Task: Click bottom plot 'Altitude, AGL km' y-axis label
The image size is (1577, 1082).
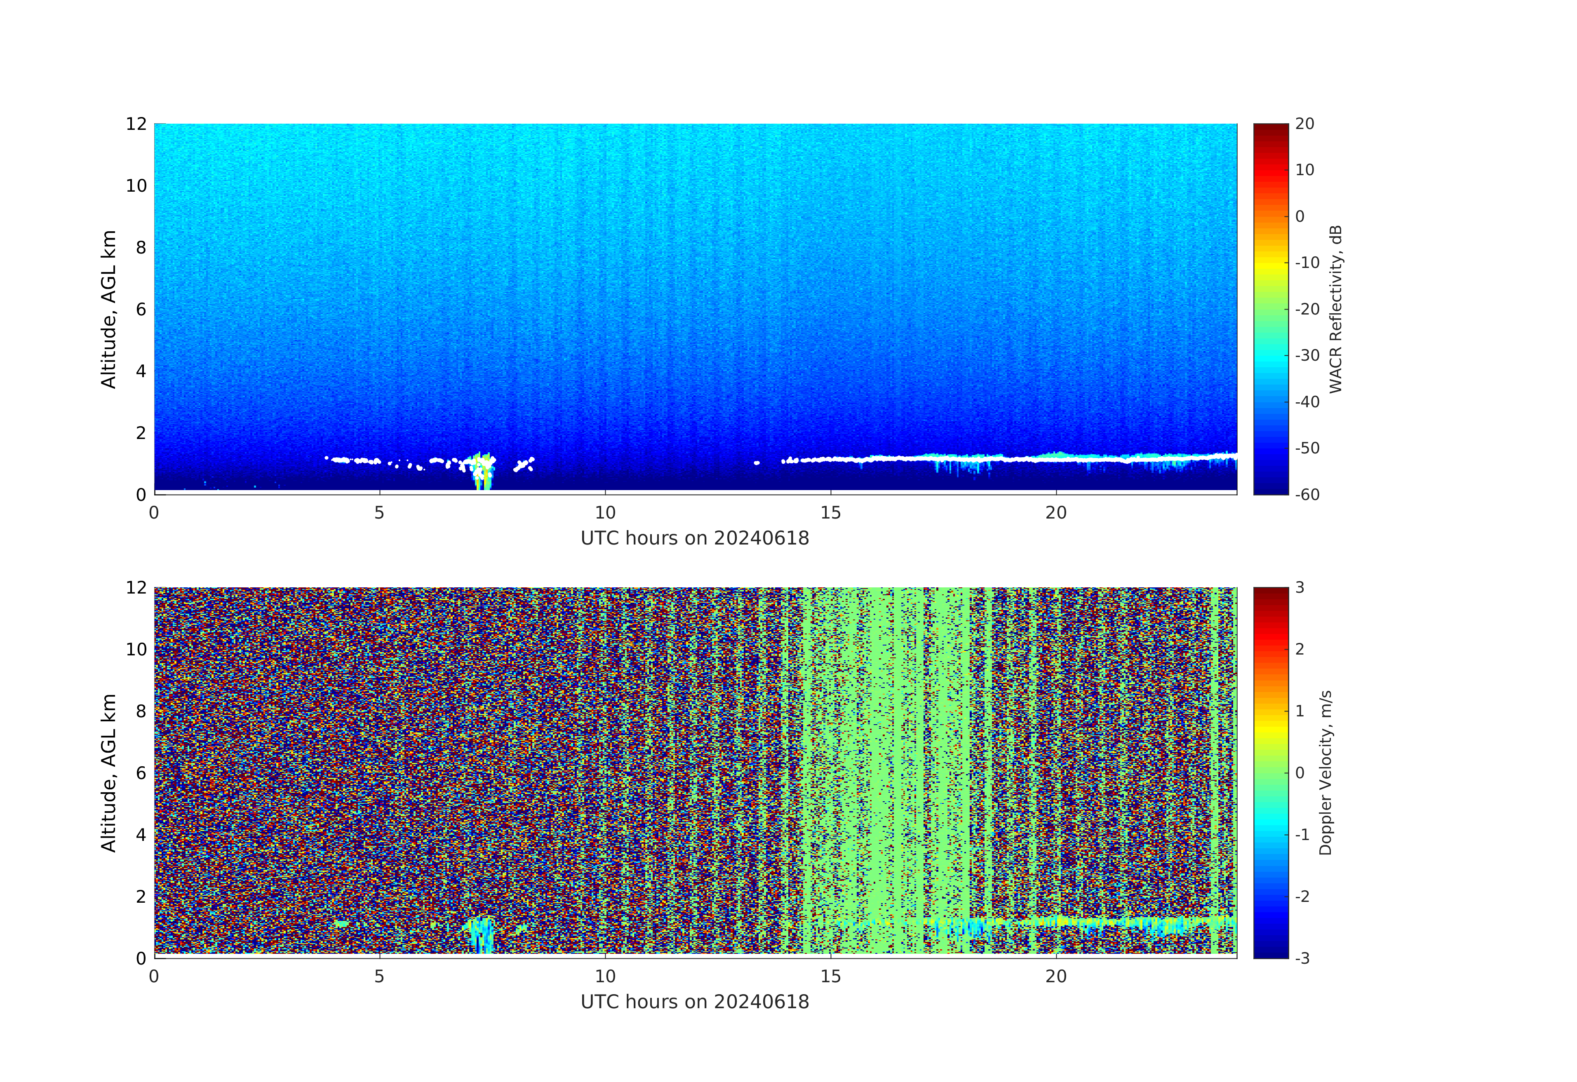Action: pos(108,772)
